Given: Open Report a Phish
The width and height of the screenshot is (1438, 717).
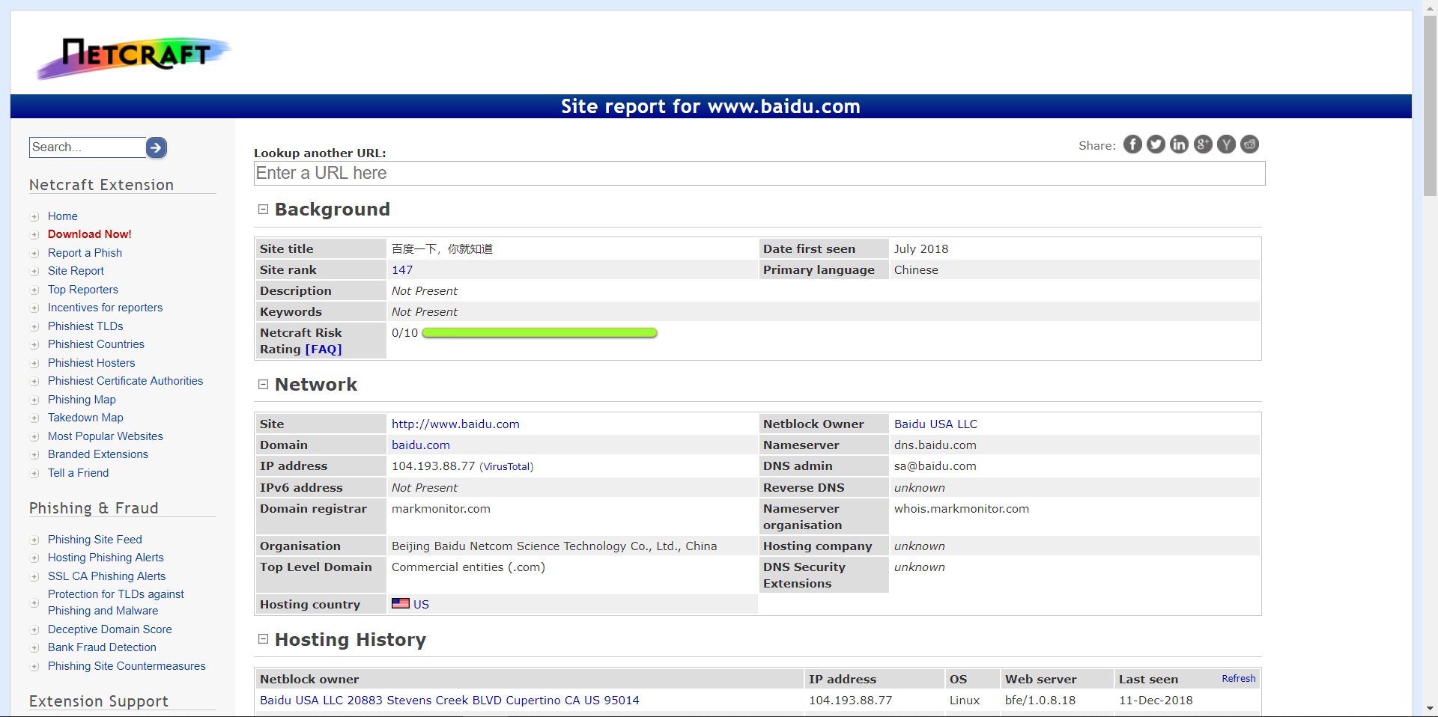Looking at the screenshot, I should 85,253.
